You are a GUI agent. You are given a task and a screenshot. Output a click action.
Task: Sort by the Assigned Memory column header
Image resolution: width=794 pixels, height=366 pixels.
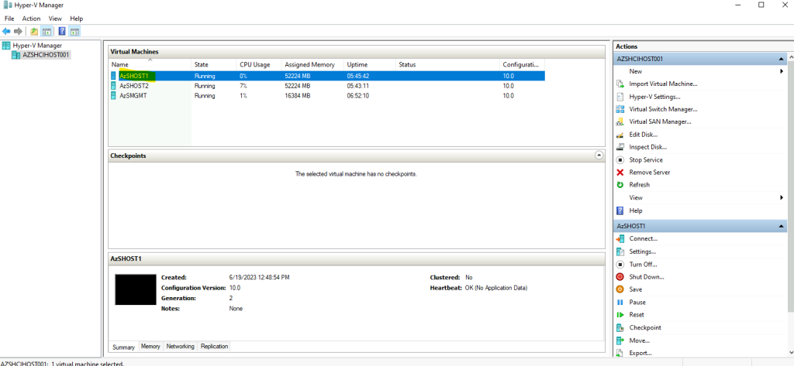click(313, 65)
